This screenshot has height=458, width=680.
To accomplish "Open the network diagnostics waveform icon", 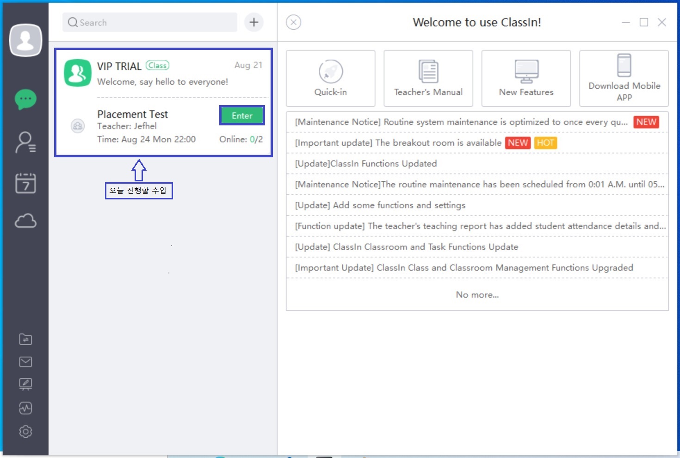I will click(25, 408).
